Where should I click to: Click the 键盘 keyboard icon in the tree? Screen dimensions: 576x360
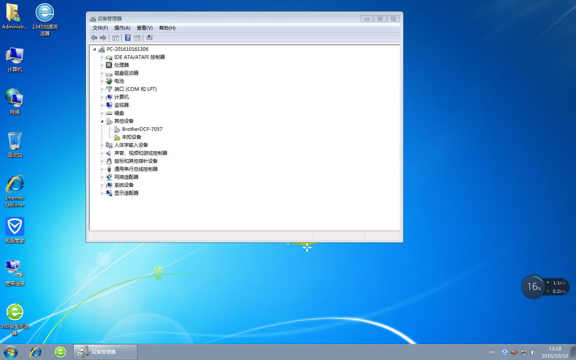point(109,113)
